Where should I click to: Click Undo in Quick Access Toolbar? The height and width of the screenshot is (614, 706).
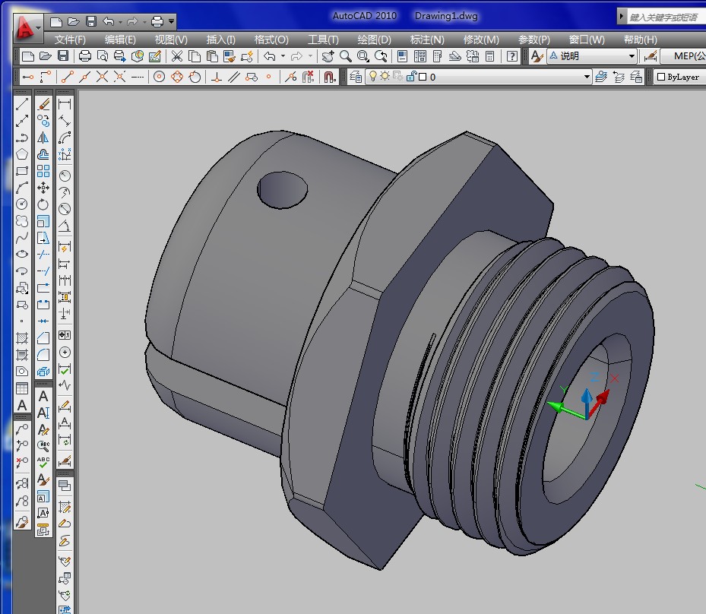tap(109, 21)
